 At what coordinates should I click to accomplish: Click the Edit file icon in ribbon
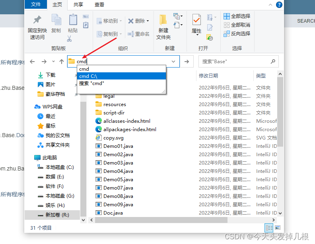click(x=210, y=27)
